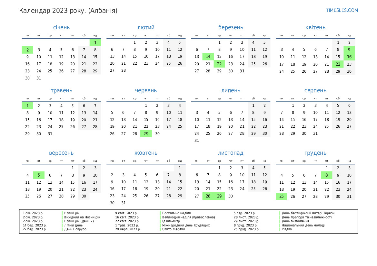The width and height of the screenshot is (377, 266).
Task: Click legend entry Великодня неділя (православна)
Action: (x=188, y=217)
